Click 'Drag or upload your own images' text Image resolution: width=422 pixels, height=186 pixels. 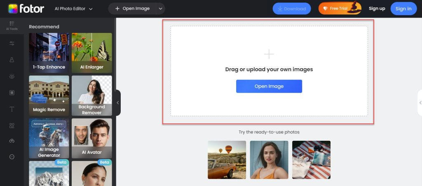tap(269, 70)
